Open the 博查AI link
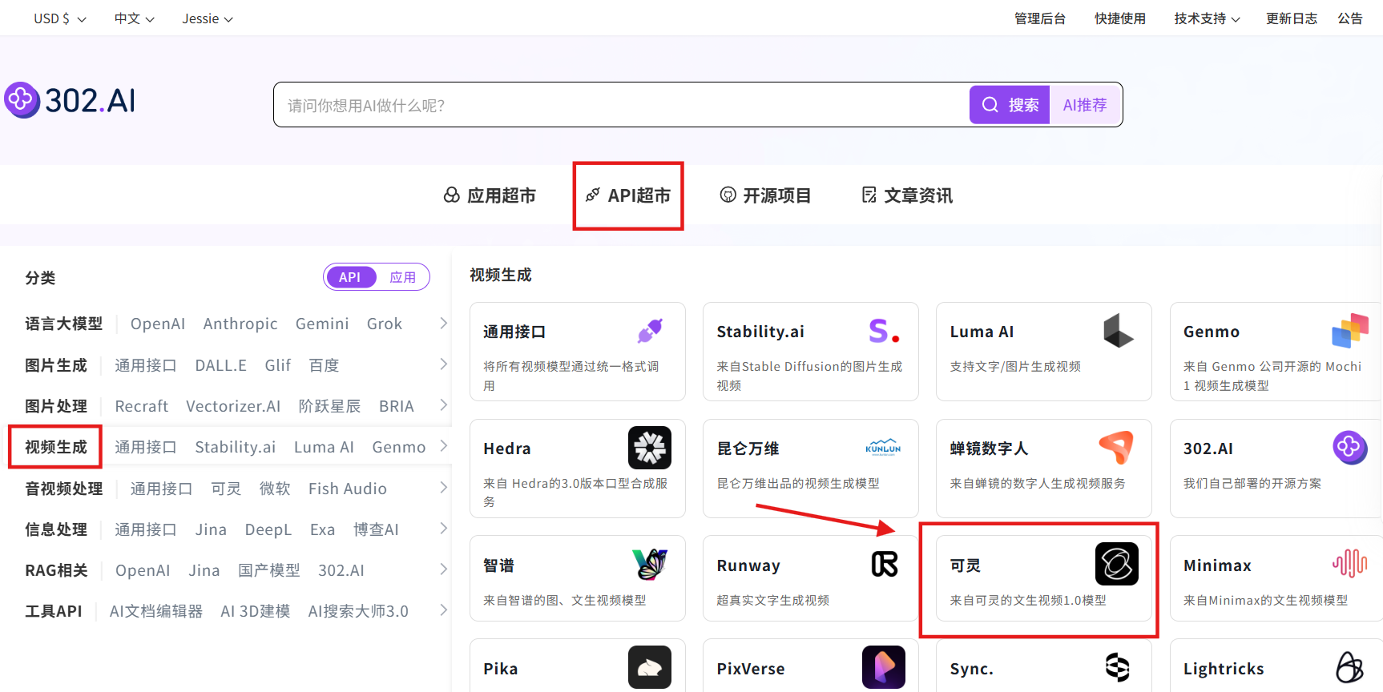Image resolution: width=1383 pixels, height=692 pixels. 376,529
